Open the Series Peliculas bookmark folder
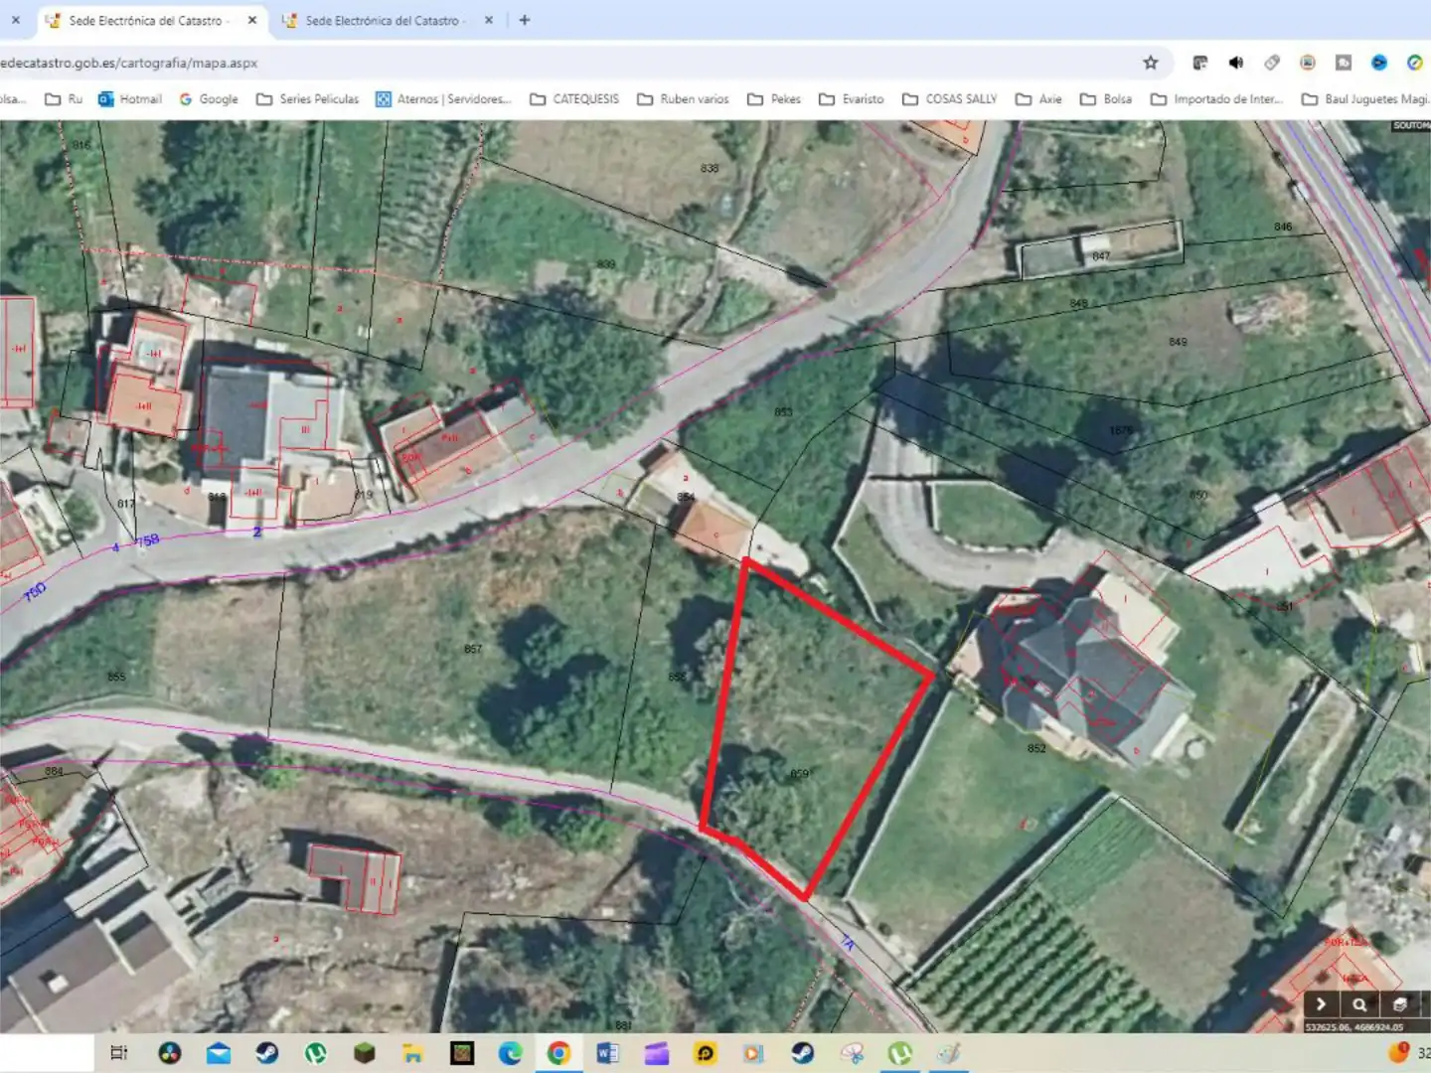Viewport: 1431px width, 1073px height. click(x=308, y=99)
